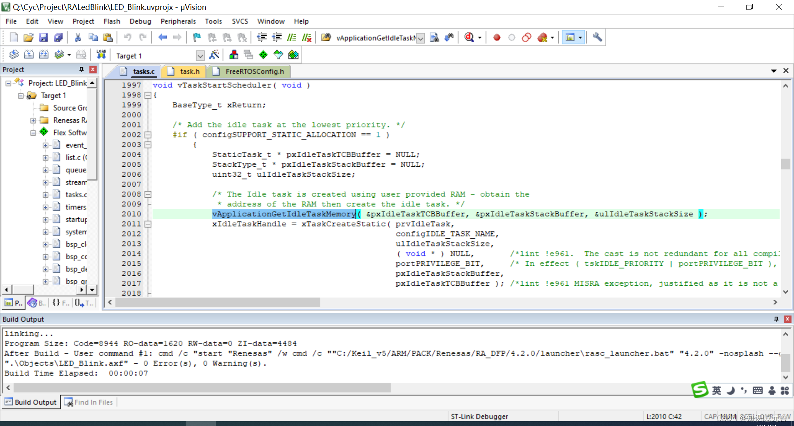794x426 pixels.
Task: Click the New file icon
Action: [14, 38]
